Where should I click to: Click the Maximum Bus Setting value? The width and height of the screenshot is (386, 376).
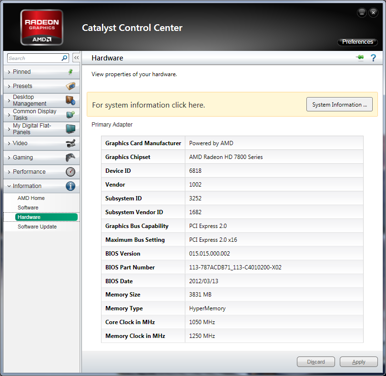(213, 240)
